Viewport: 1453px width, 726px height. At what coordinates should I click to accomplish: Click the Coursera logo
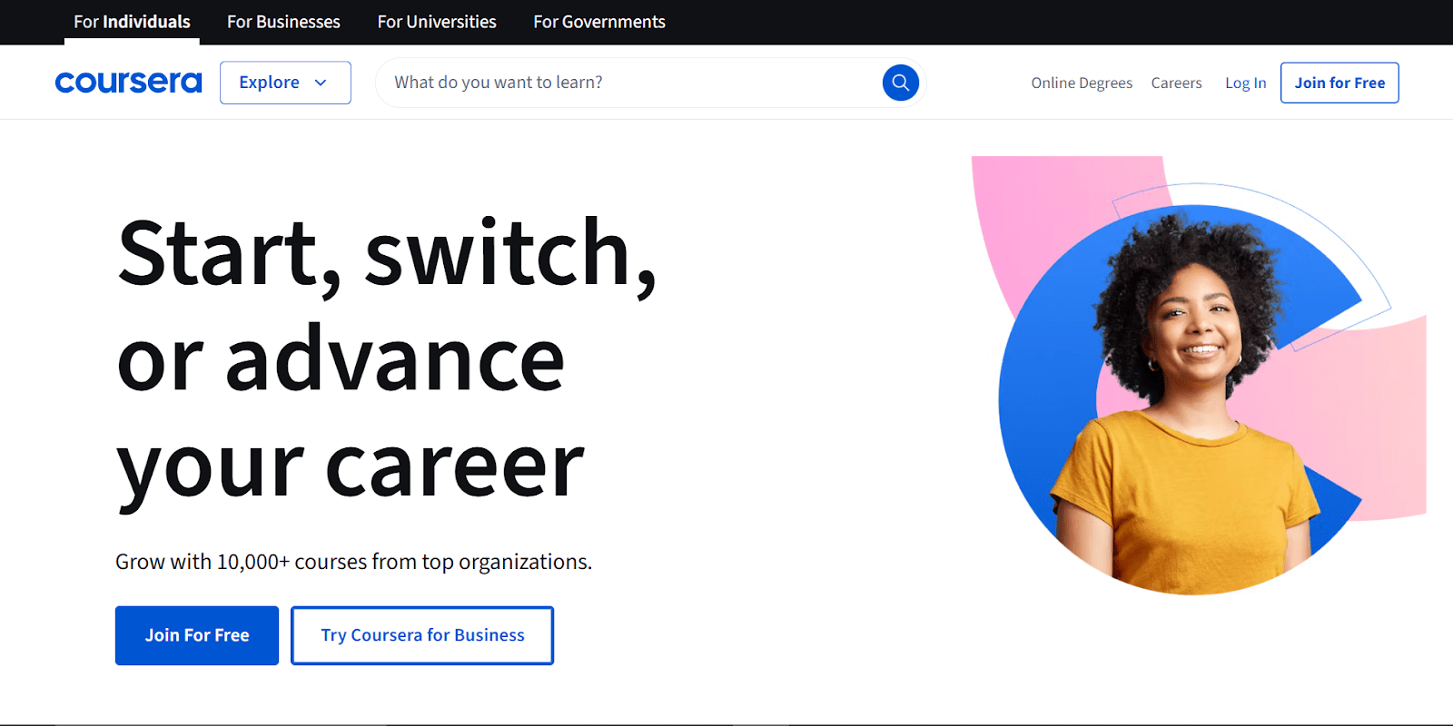128,83
